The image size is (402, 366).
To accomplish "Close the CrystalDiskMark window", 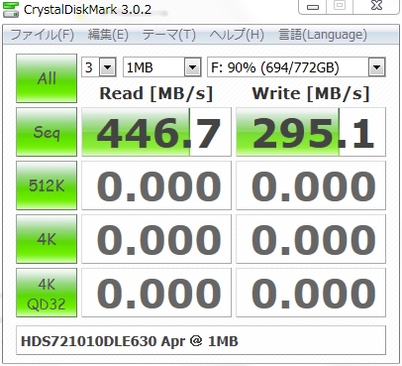I will [x=376, y=6].
